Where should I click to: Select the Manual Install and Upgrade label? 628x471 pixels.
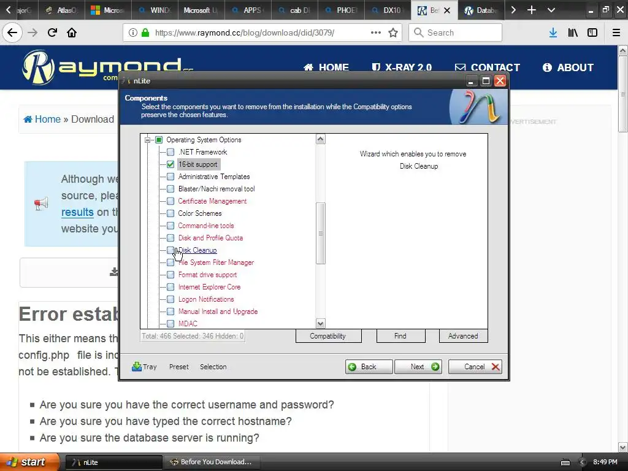click(x=218, y=312)
